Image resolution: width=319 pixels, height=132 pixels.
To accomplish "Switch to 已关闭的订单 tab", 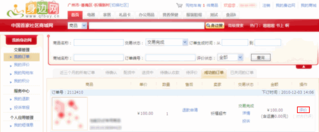I will coord(242,72).
